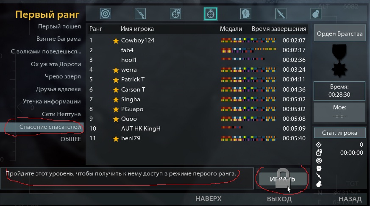
Task: Select the locked stopwatch category icon
Action: (175, 14)
